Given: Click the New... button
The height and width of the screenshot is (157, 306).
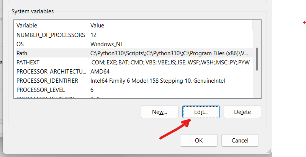Looking at the screenshot, I should click(x=160, y=112).
